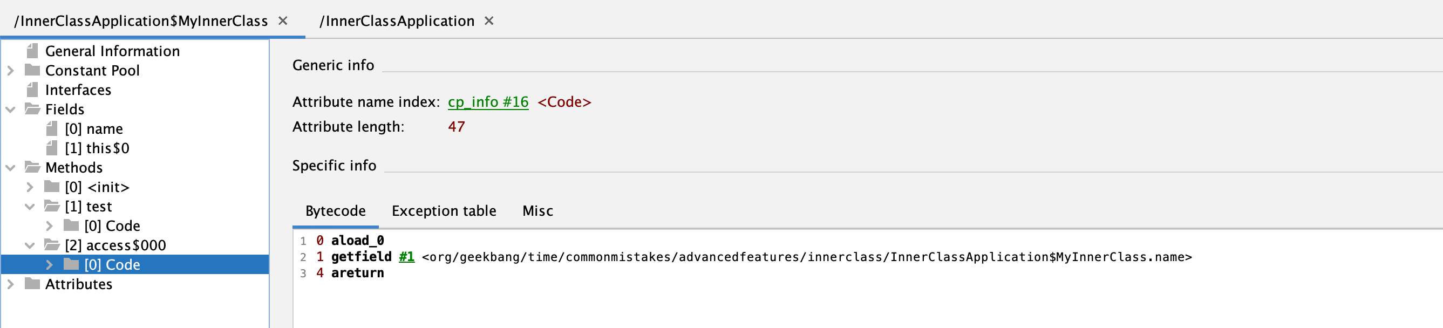The height and width of the screenshot is (328, 1443).
Task: Click the Constant Pool folder icon
Action: pyautogui.click(x=32, y=71)
